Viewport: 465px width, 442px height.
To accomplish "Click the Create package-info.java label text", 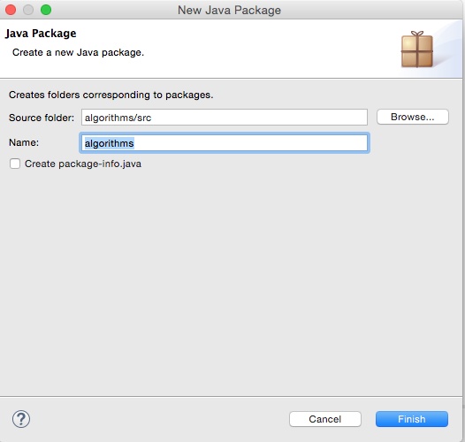I will (83, 164).
